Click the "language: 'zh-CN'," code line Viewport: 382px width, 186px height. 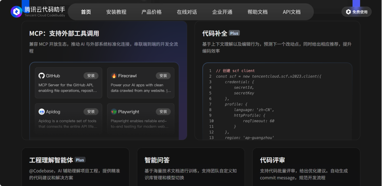click(254, 110)
